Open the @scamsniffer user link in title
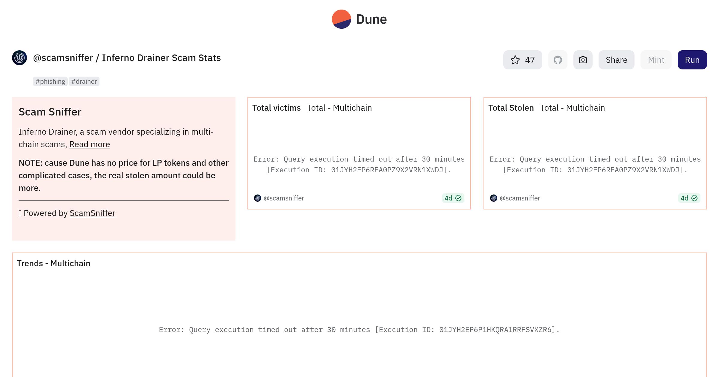The image size is (719, 377). tap(63, 58)
